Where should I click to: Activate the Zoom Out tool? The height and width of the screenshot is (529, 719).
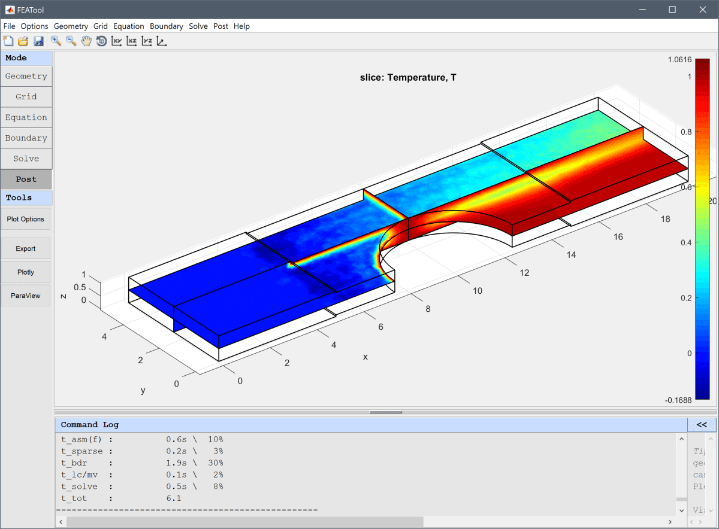[x=71, y=41]
